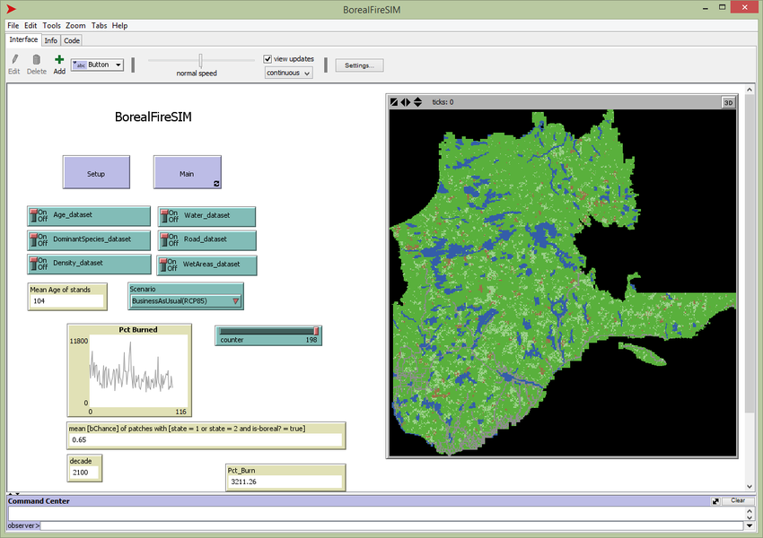The width and height of the screenshot is (763, 538).
Task: Open the Scenario chooser dropdown
Action: (x=185, y=301)
